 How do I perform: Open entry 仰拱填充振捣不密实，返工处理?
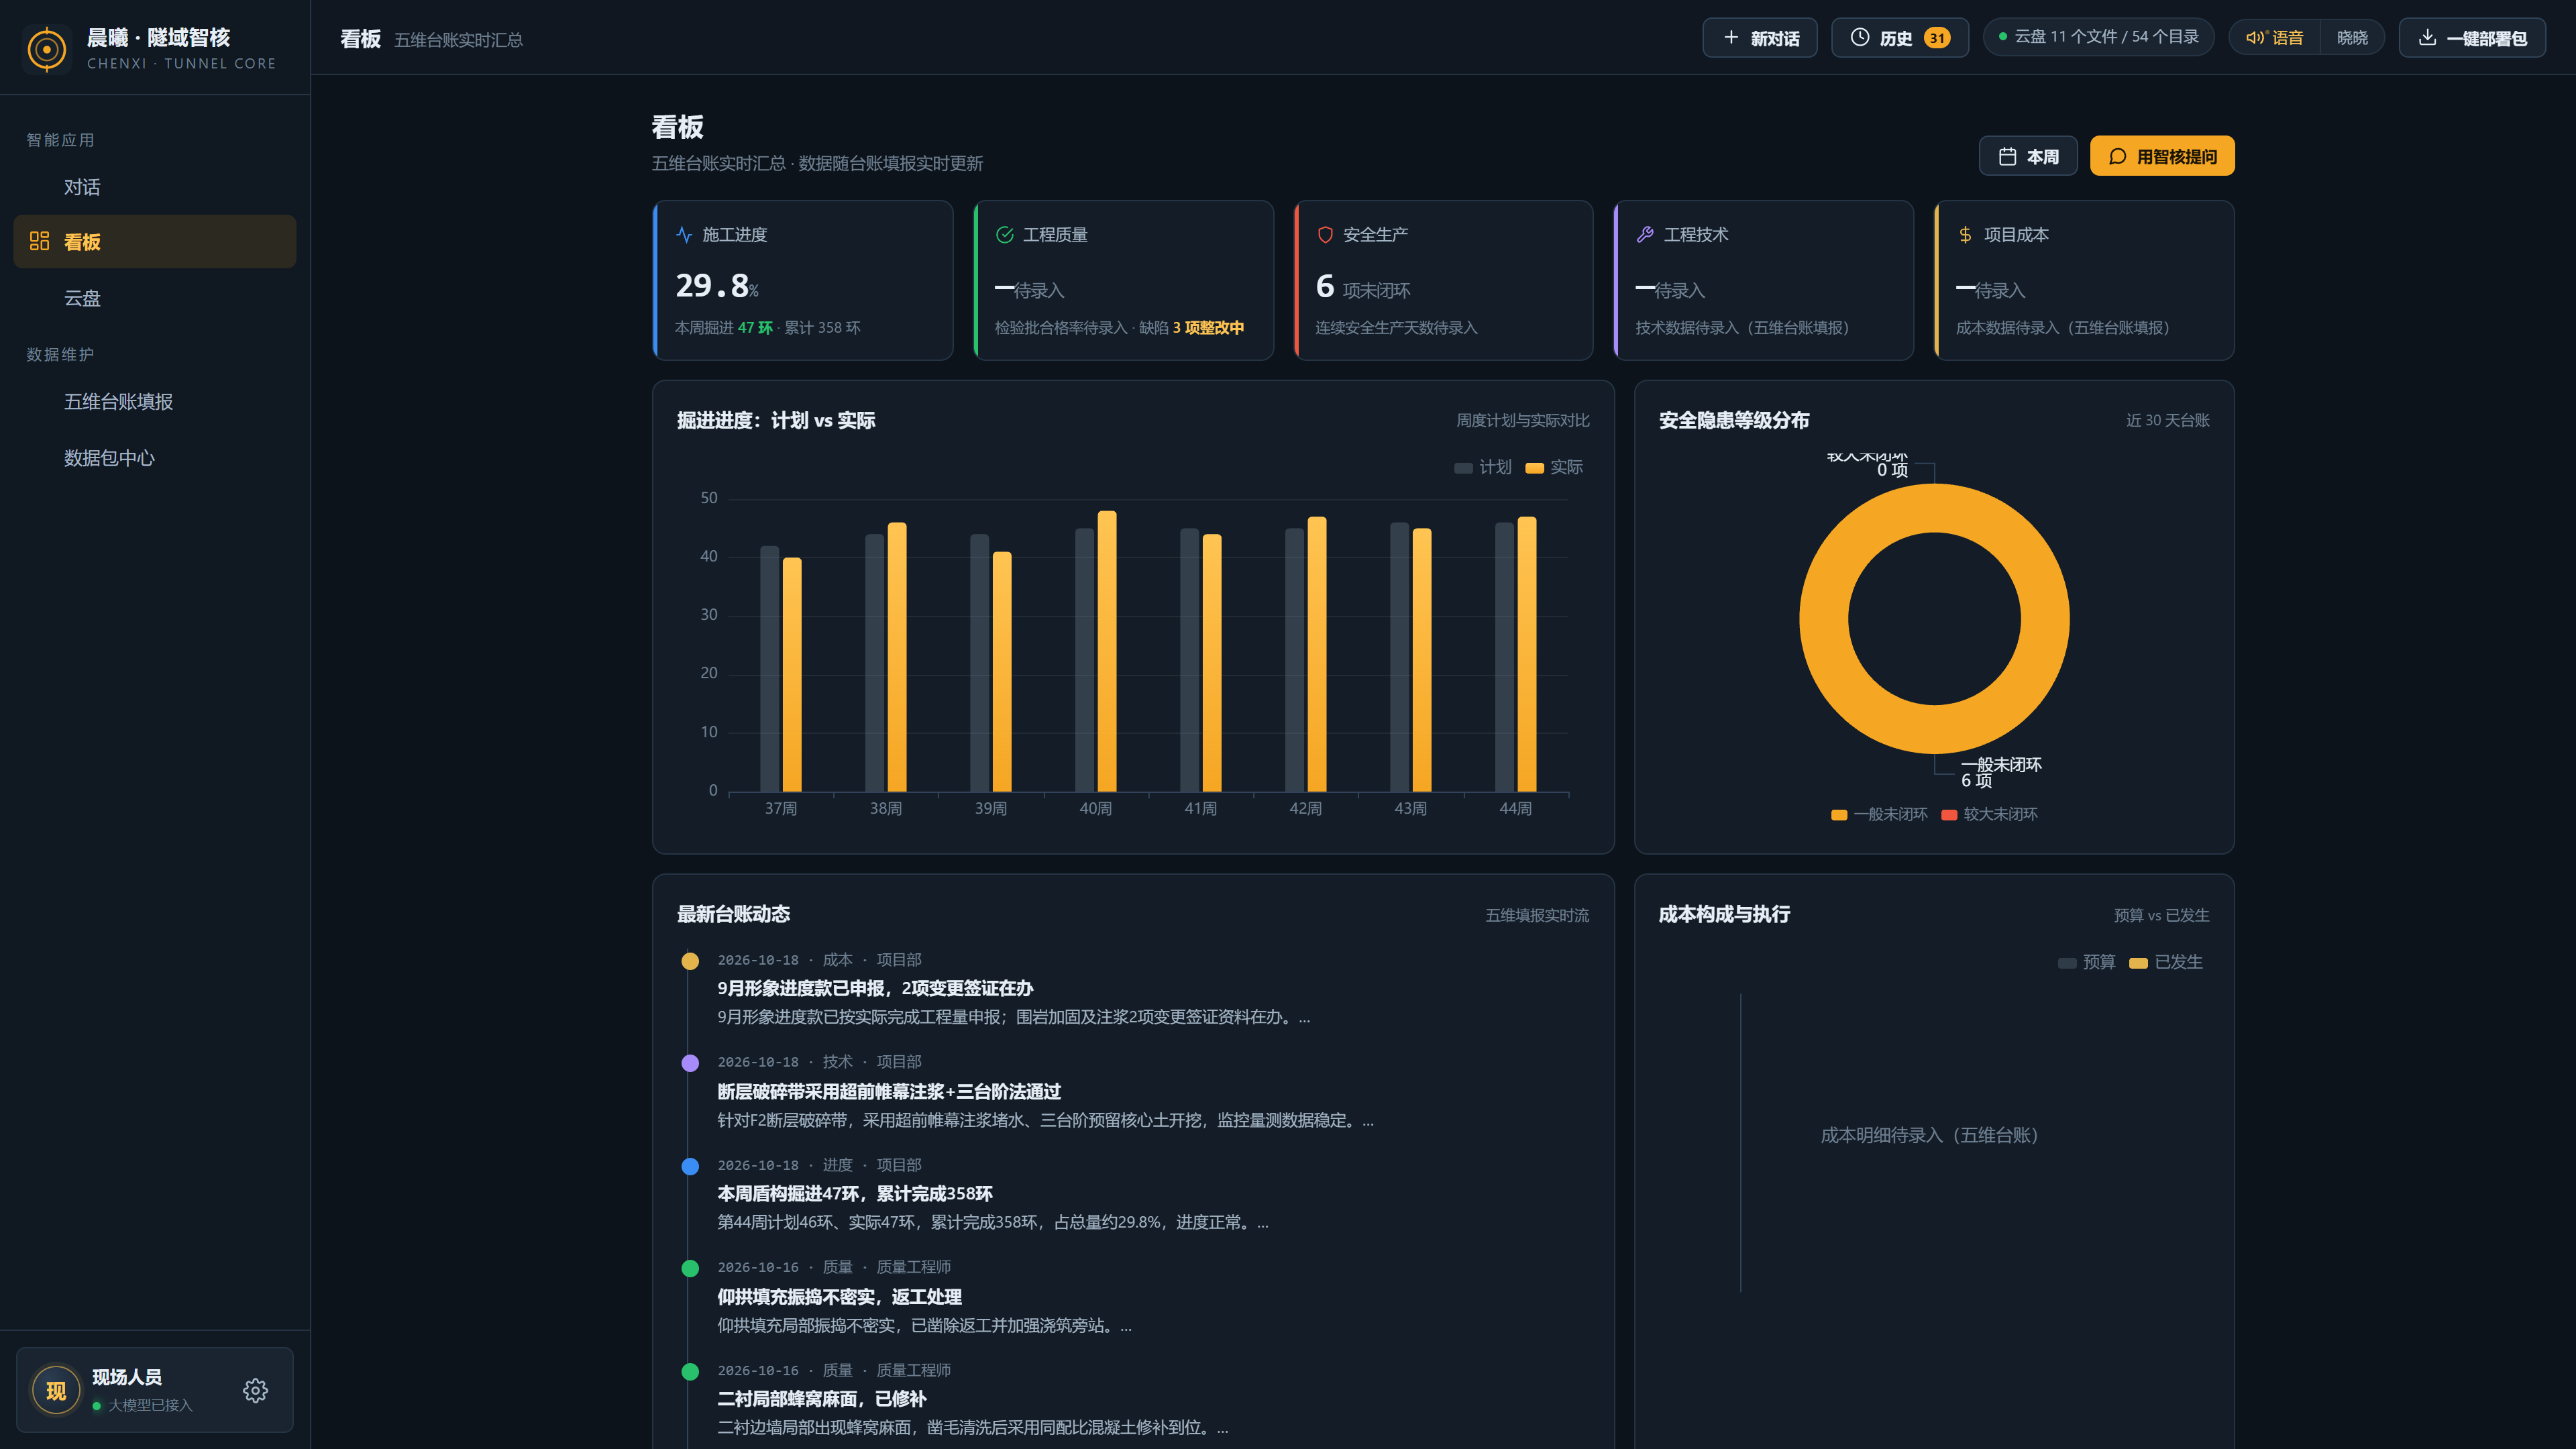click(839, 1296)
